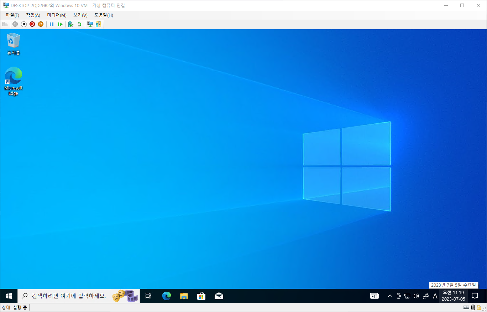487x312 pixels.
Task: Minimize the virtual machine connection window
Action: [x=445, y=5]
